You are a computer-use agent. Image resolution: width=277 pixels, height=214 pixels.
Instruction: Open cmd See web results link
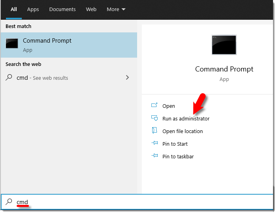[x=42, y=78]
